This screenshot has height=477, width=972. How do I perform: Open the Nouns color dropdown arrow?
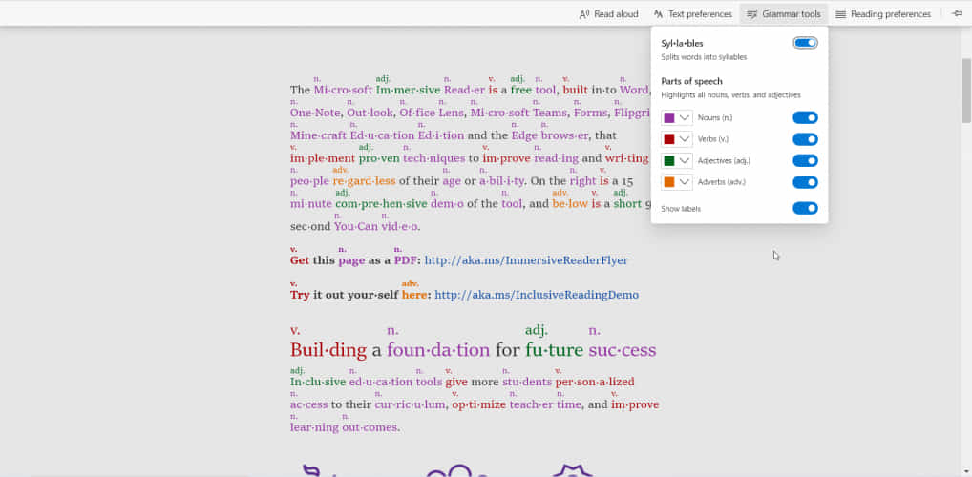coord(685,117)
